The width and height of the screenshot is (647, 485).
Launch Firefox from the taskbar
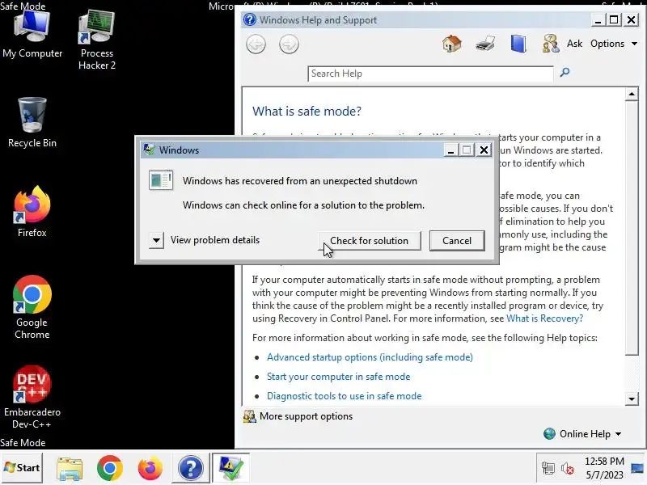150,468
